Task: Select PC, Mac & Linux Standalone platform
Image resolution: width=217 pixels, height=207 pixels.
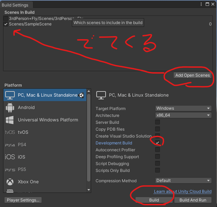Action: click(x=45, y=95)
